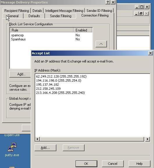The height and width of the screenshot is (168, 154).
Task: Click the question mark help icon in title bar
Action: pyautogui.click(x=108, y=2)
